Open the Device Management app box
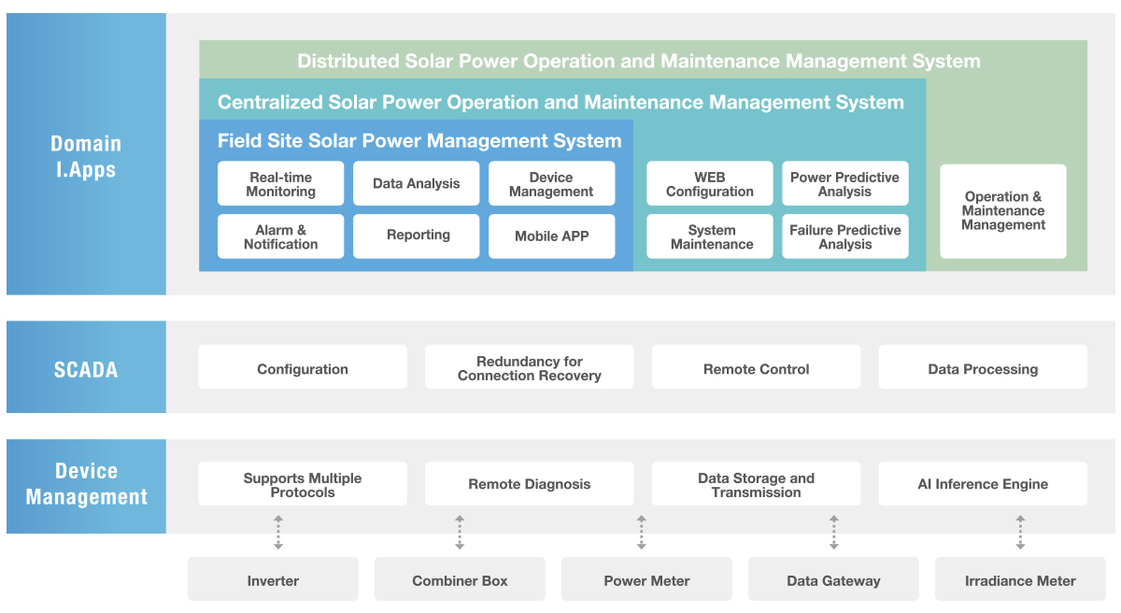Screen dimensions: 1121x613 click(551, 184)
